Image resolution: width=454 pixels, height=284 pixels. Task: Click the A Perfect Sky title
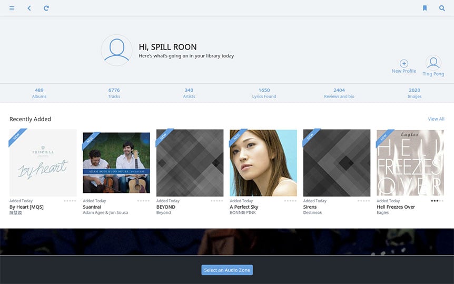244,207
